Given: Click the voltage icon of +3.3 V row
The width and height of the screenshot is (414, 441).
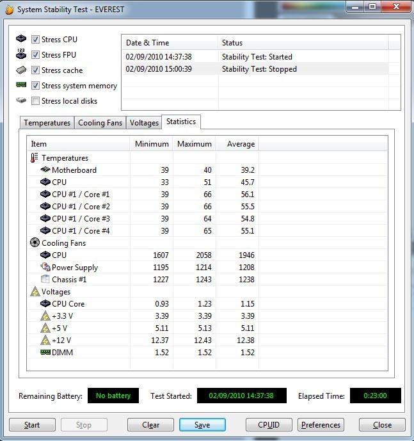Looking at the screenshot, I should point(45,316).
